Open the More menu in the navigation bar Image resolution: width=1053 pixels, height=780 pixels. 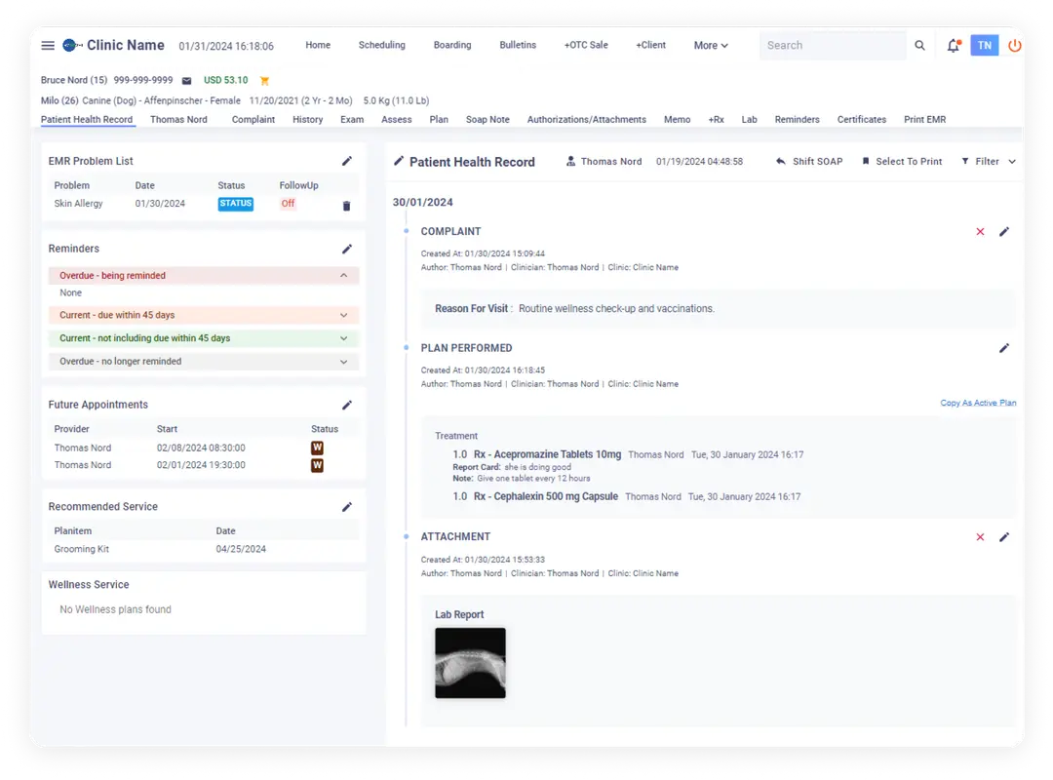tap(711, 45)
